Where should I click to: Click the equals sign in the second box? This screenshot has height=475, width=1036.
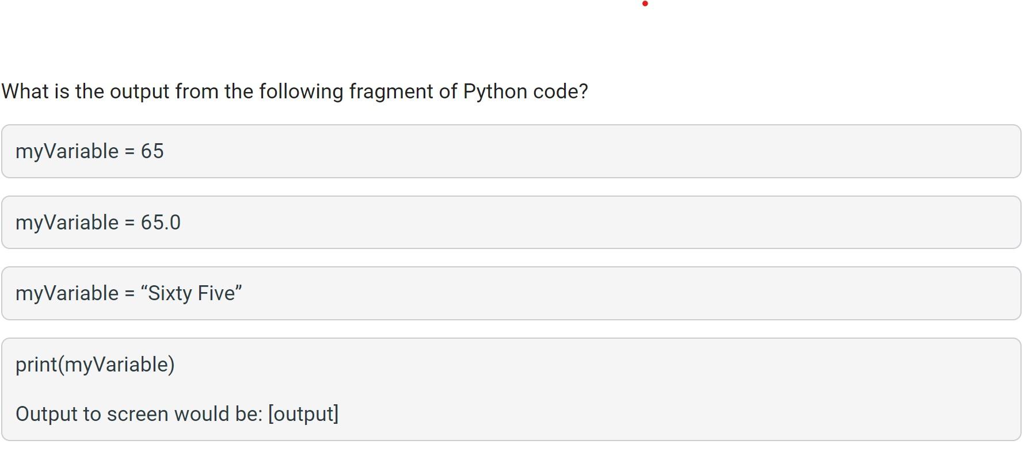pos(131,223)
